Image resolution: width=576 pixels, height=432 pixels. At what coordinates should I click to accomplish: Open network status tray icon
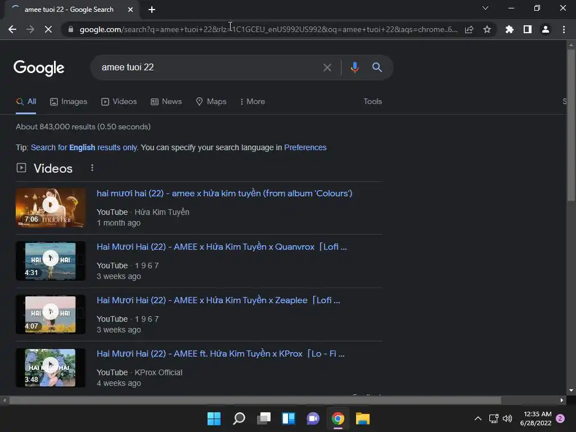click(x=493, y=418)
